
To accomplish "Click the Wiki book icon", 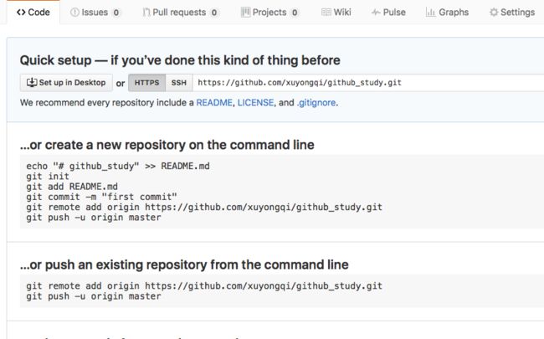I will pos(326,13).
